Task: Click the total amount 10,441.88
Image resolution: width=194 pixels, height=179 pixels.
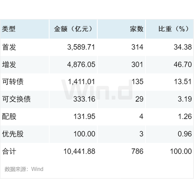Action: pos(79,151)
